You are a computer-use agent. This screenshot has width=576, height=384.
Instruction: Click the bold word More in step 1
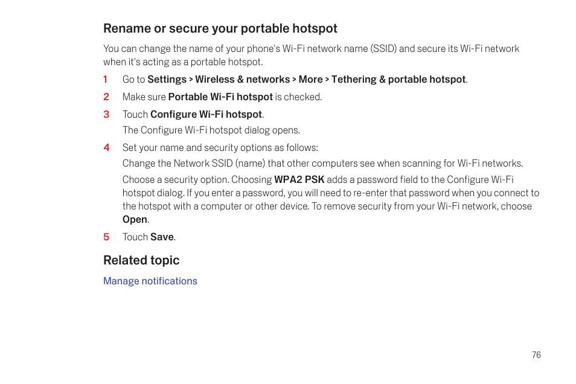coord(310,79)
